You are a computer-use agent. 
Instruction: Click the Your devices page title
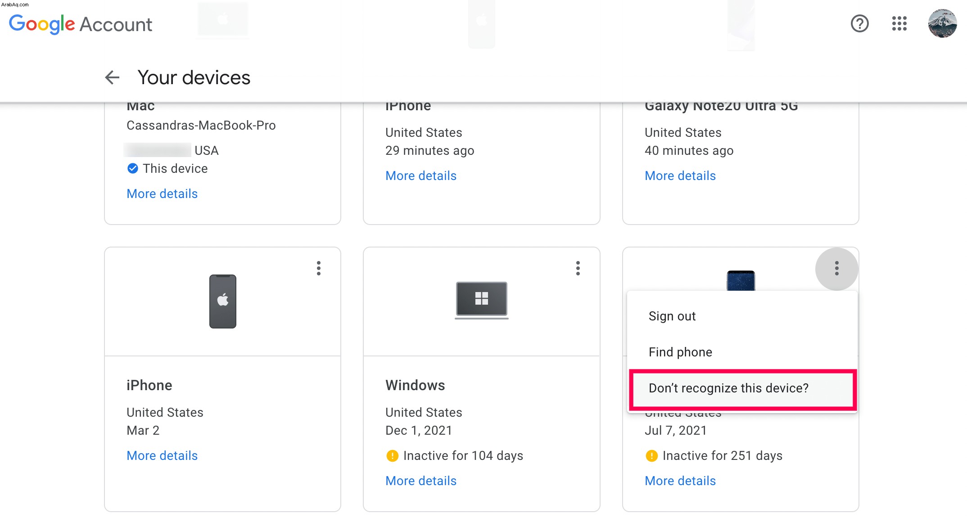coord(194,77)
